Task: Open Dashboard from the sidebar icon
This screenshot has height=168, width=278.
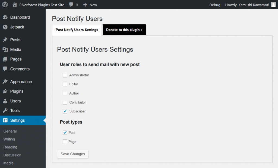Action: pos(5,17)
